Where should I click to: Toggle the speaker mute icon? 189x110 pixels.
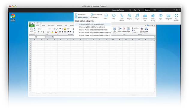point(154,10)
